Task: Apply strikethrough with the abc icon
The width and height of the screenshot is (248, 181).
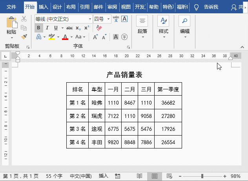Action: point(69,28)
